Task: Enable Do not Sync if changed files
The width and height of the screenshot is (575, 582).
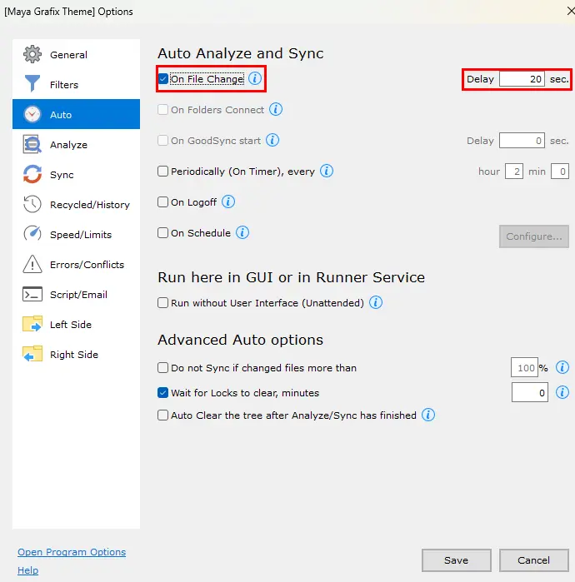Action: [162, 367]
